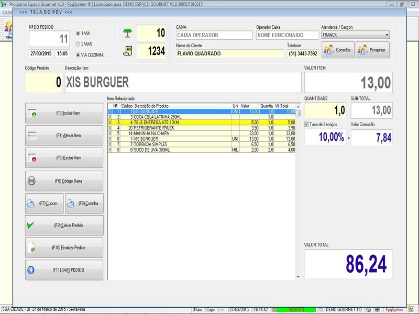
Task: Toggle the Taxa de Serviços checkbox
Action: [306, 125]
